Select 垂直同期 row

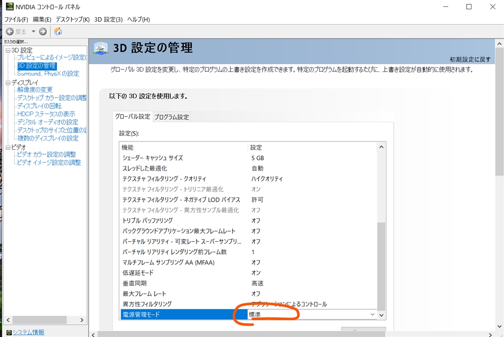(248, 283)
